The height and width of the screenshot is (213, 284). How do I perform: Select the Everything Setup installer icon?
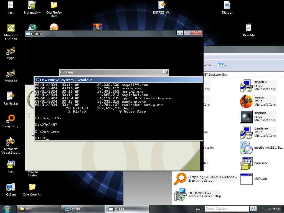click(x=180, y=179)
